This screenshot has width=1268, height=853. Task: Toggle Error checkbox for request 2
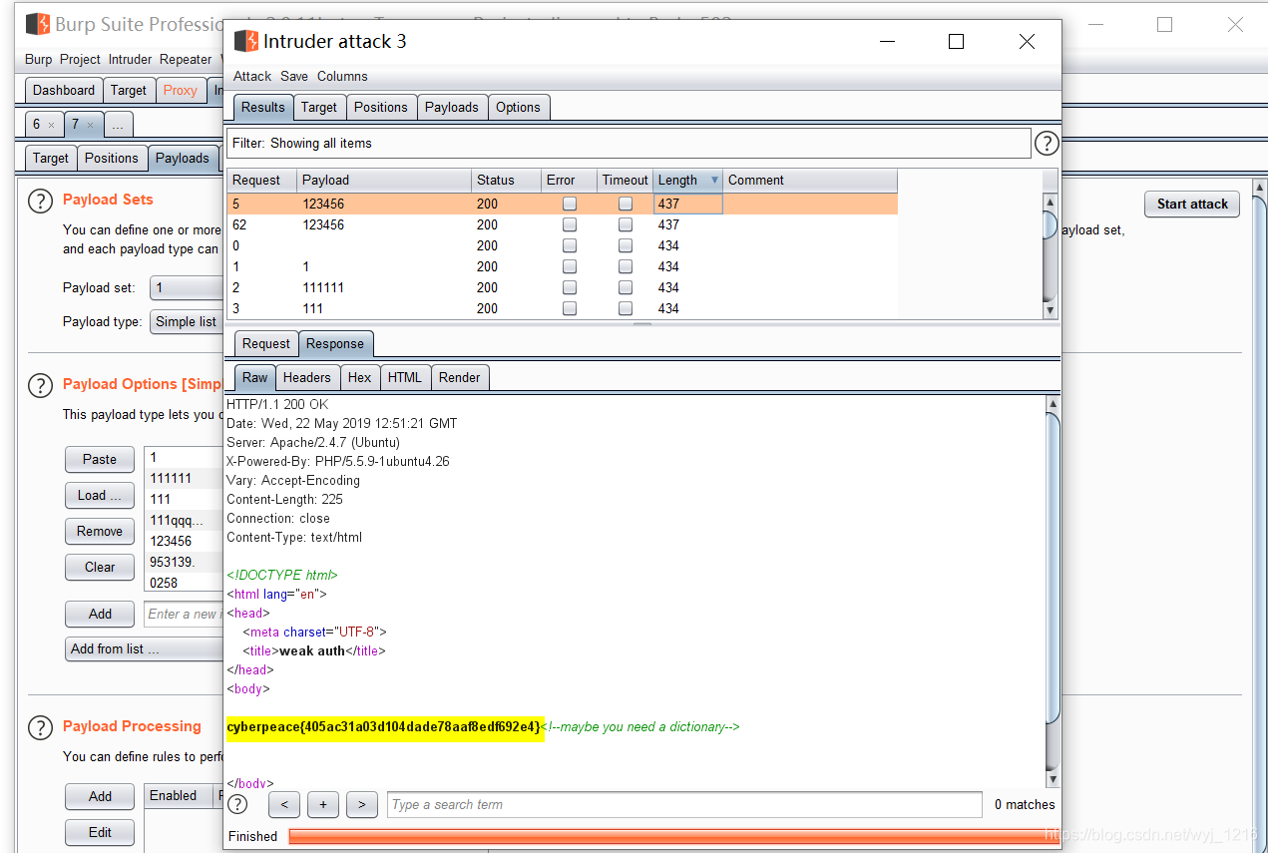570,287
